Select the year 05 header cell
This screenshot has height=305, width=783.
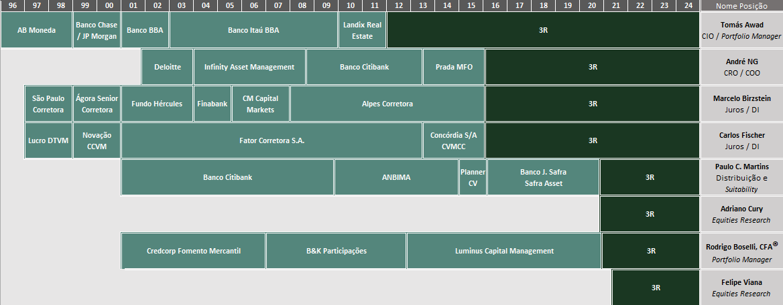[230, 6]
